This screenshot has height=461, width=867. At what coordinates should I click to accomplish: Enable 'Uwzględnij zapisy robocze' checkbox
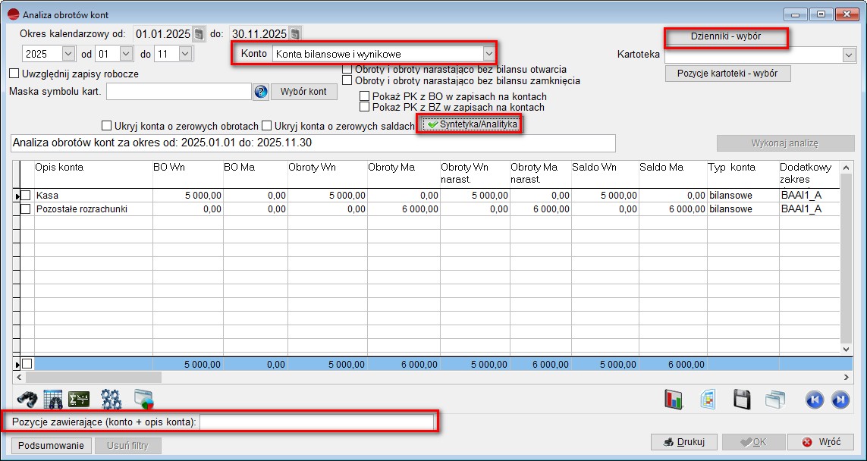pos(14,74)
